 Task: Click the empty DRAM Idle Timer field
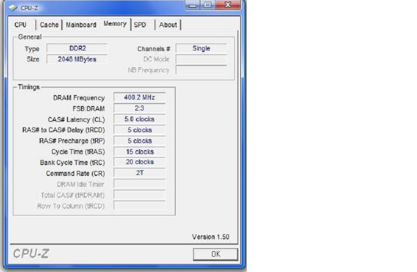(x=139, y=184)
